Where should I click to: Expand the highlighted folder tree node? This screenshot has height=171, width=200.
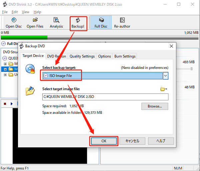pyautogui.click(x=5, y=69)
